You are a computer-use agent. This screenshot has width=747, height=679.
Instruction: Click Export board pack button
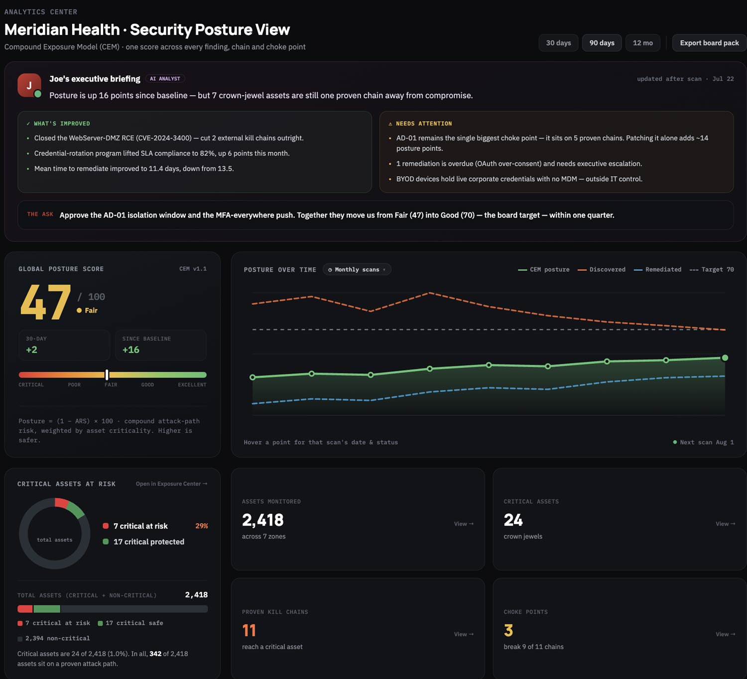[709, 43]
